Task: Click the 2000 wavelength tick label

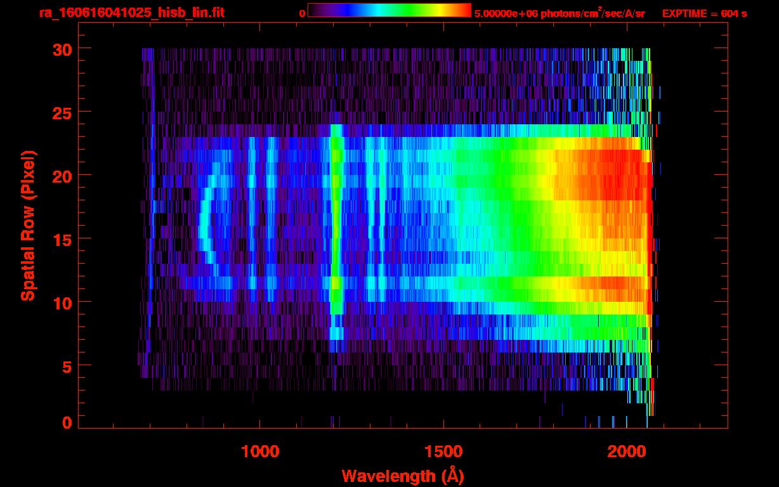Action: pos(625,451)
